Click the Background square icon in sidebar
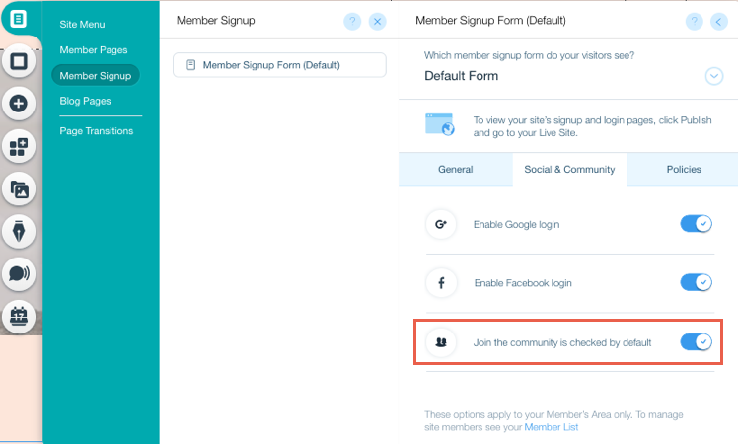 point(19,61)
